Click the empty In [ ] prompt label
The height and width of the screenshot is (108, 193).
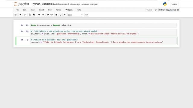click(x=25, y=40)
